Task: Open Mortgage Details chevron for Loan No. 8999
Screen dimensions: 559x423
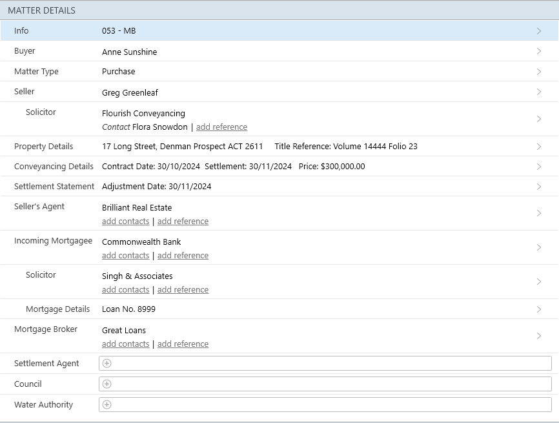Action: click(x=539, y=309)
